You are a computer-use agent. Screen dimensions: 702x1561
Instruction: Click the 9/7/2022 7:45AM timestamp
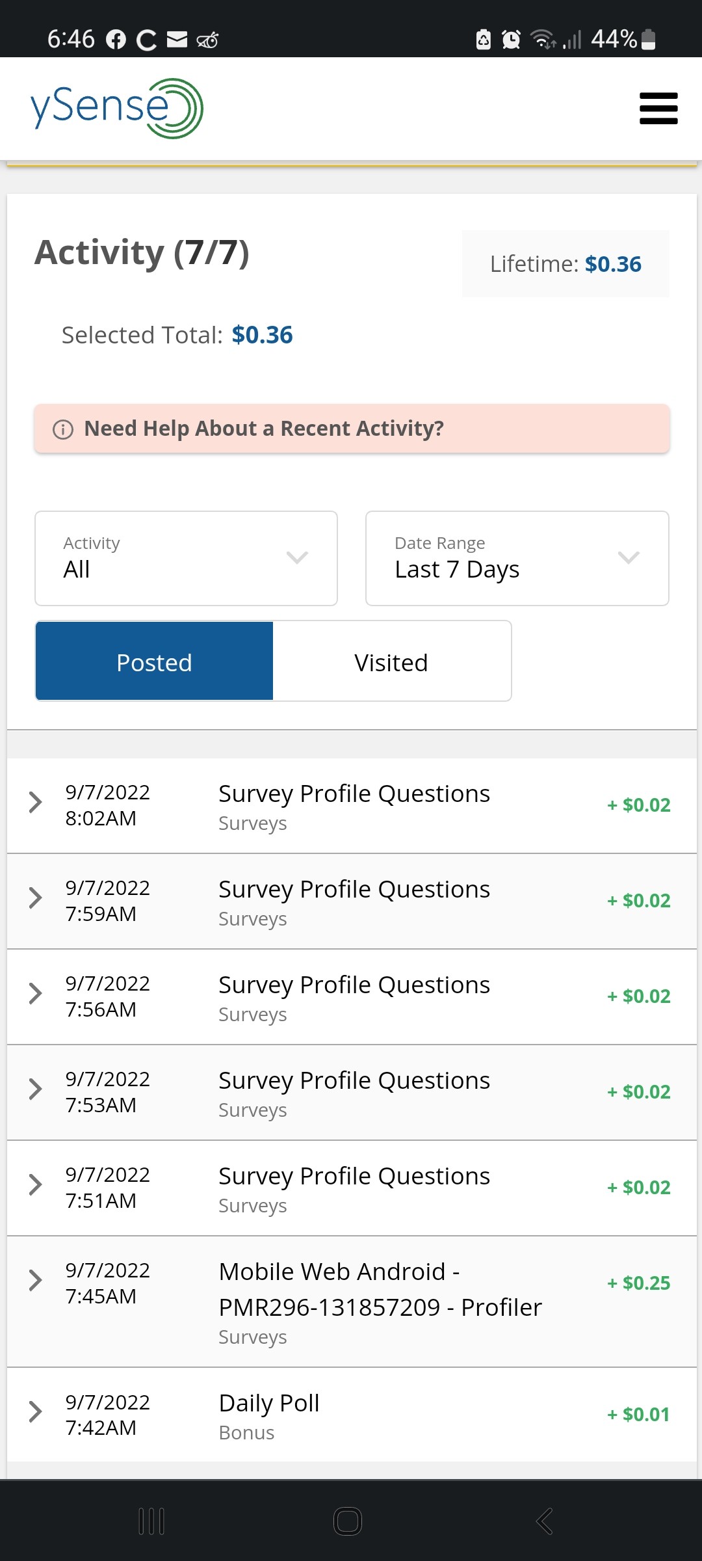107,1283
